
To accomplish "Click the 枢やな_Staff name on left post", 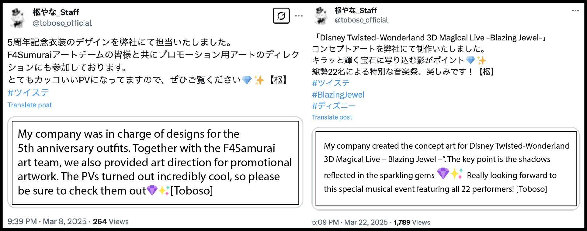I will (x=56, y=12).
